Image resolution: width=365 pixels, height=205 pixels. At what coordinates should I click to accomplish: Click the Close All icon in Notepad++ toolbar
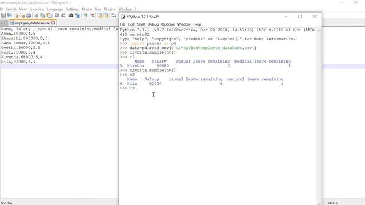coord(22,15)
